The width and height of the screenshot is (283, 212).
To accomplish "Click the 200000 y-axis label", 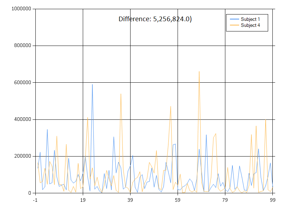I will (23, 156).
